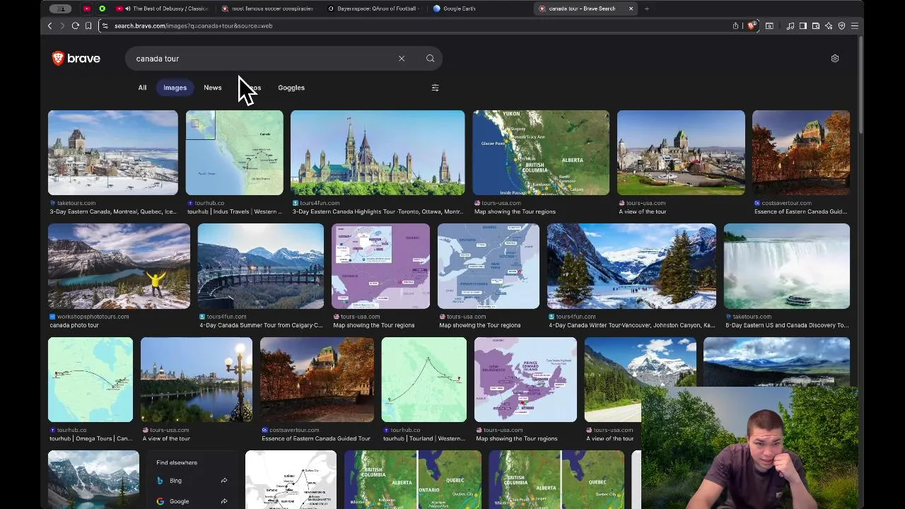Click the browser forward arrow
This screenshot has width=905, height=509.
point(62,25)
